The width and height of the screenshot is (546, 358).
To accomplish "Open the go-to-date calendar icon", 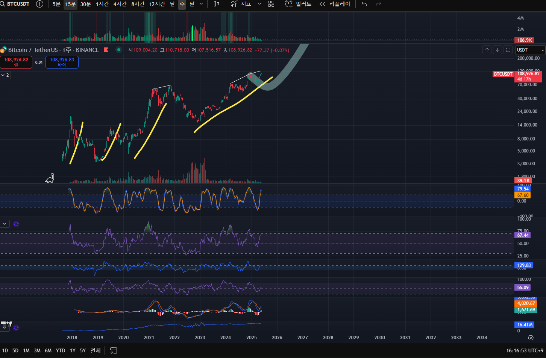I will [x=113, y=350].
